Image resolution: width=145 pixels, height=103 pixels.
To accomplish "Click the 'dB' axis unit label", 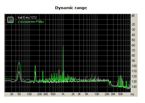I will point(133,16).
